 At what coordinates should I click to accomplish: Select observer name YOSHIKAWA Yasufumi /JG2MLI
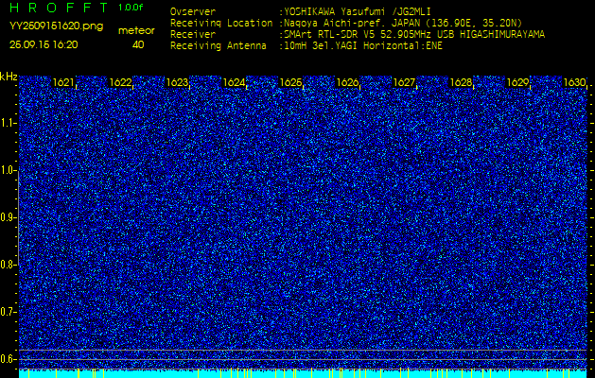pyautogui.click(x=358, y=11)
